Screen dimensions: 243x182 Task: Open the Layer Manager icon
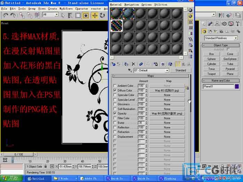238,15
